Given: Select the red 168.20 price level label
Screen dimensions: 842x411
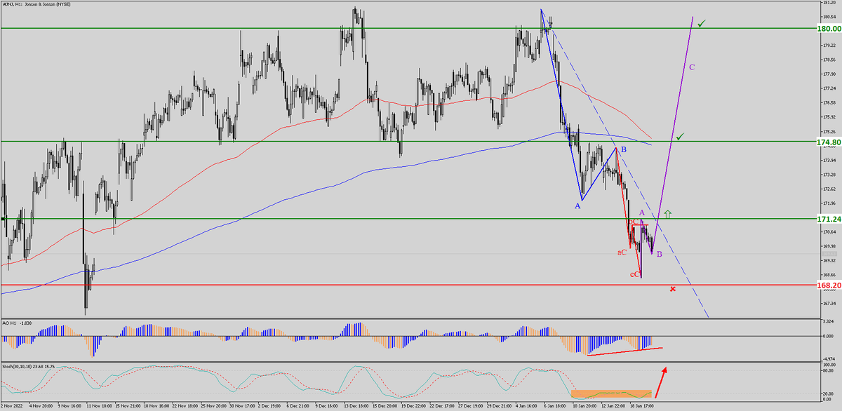Looking at the screenshot, I should click(x=829, y=285).
